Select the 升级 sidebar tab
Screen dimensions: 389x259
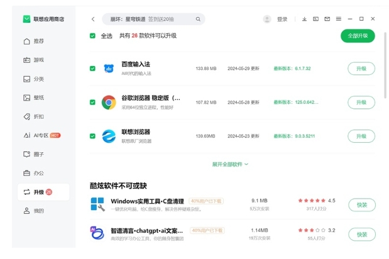(43, 192)
